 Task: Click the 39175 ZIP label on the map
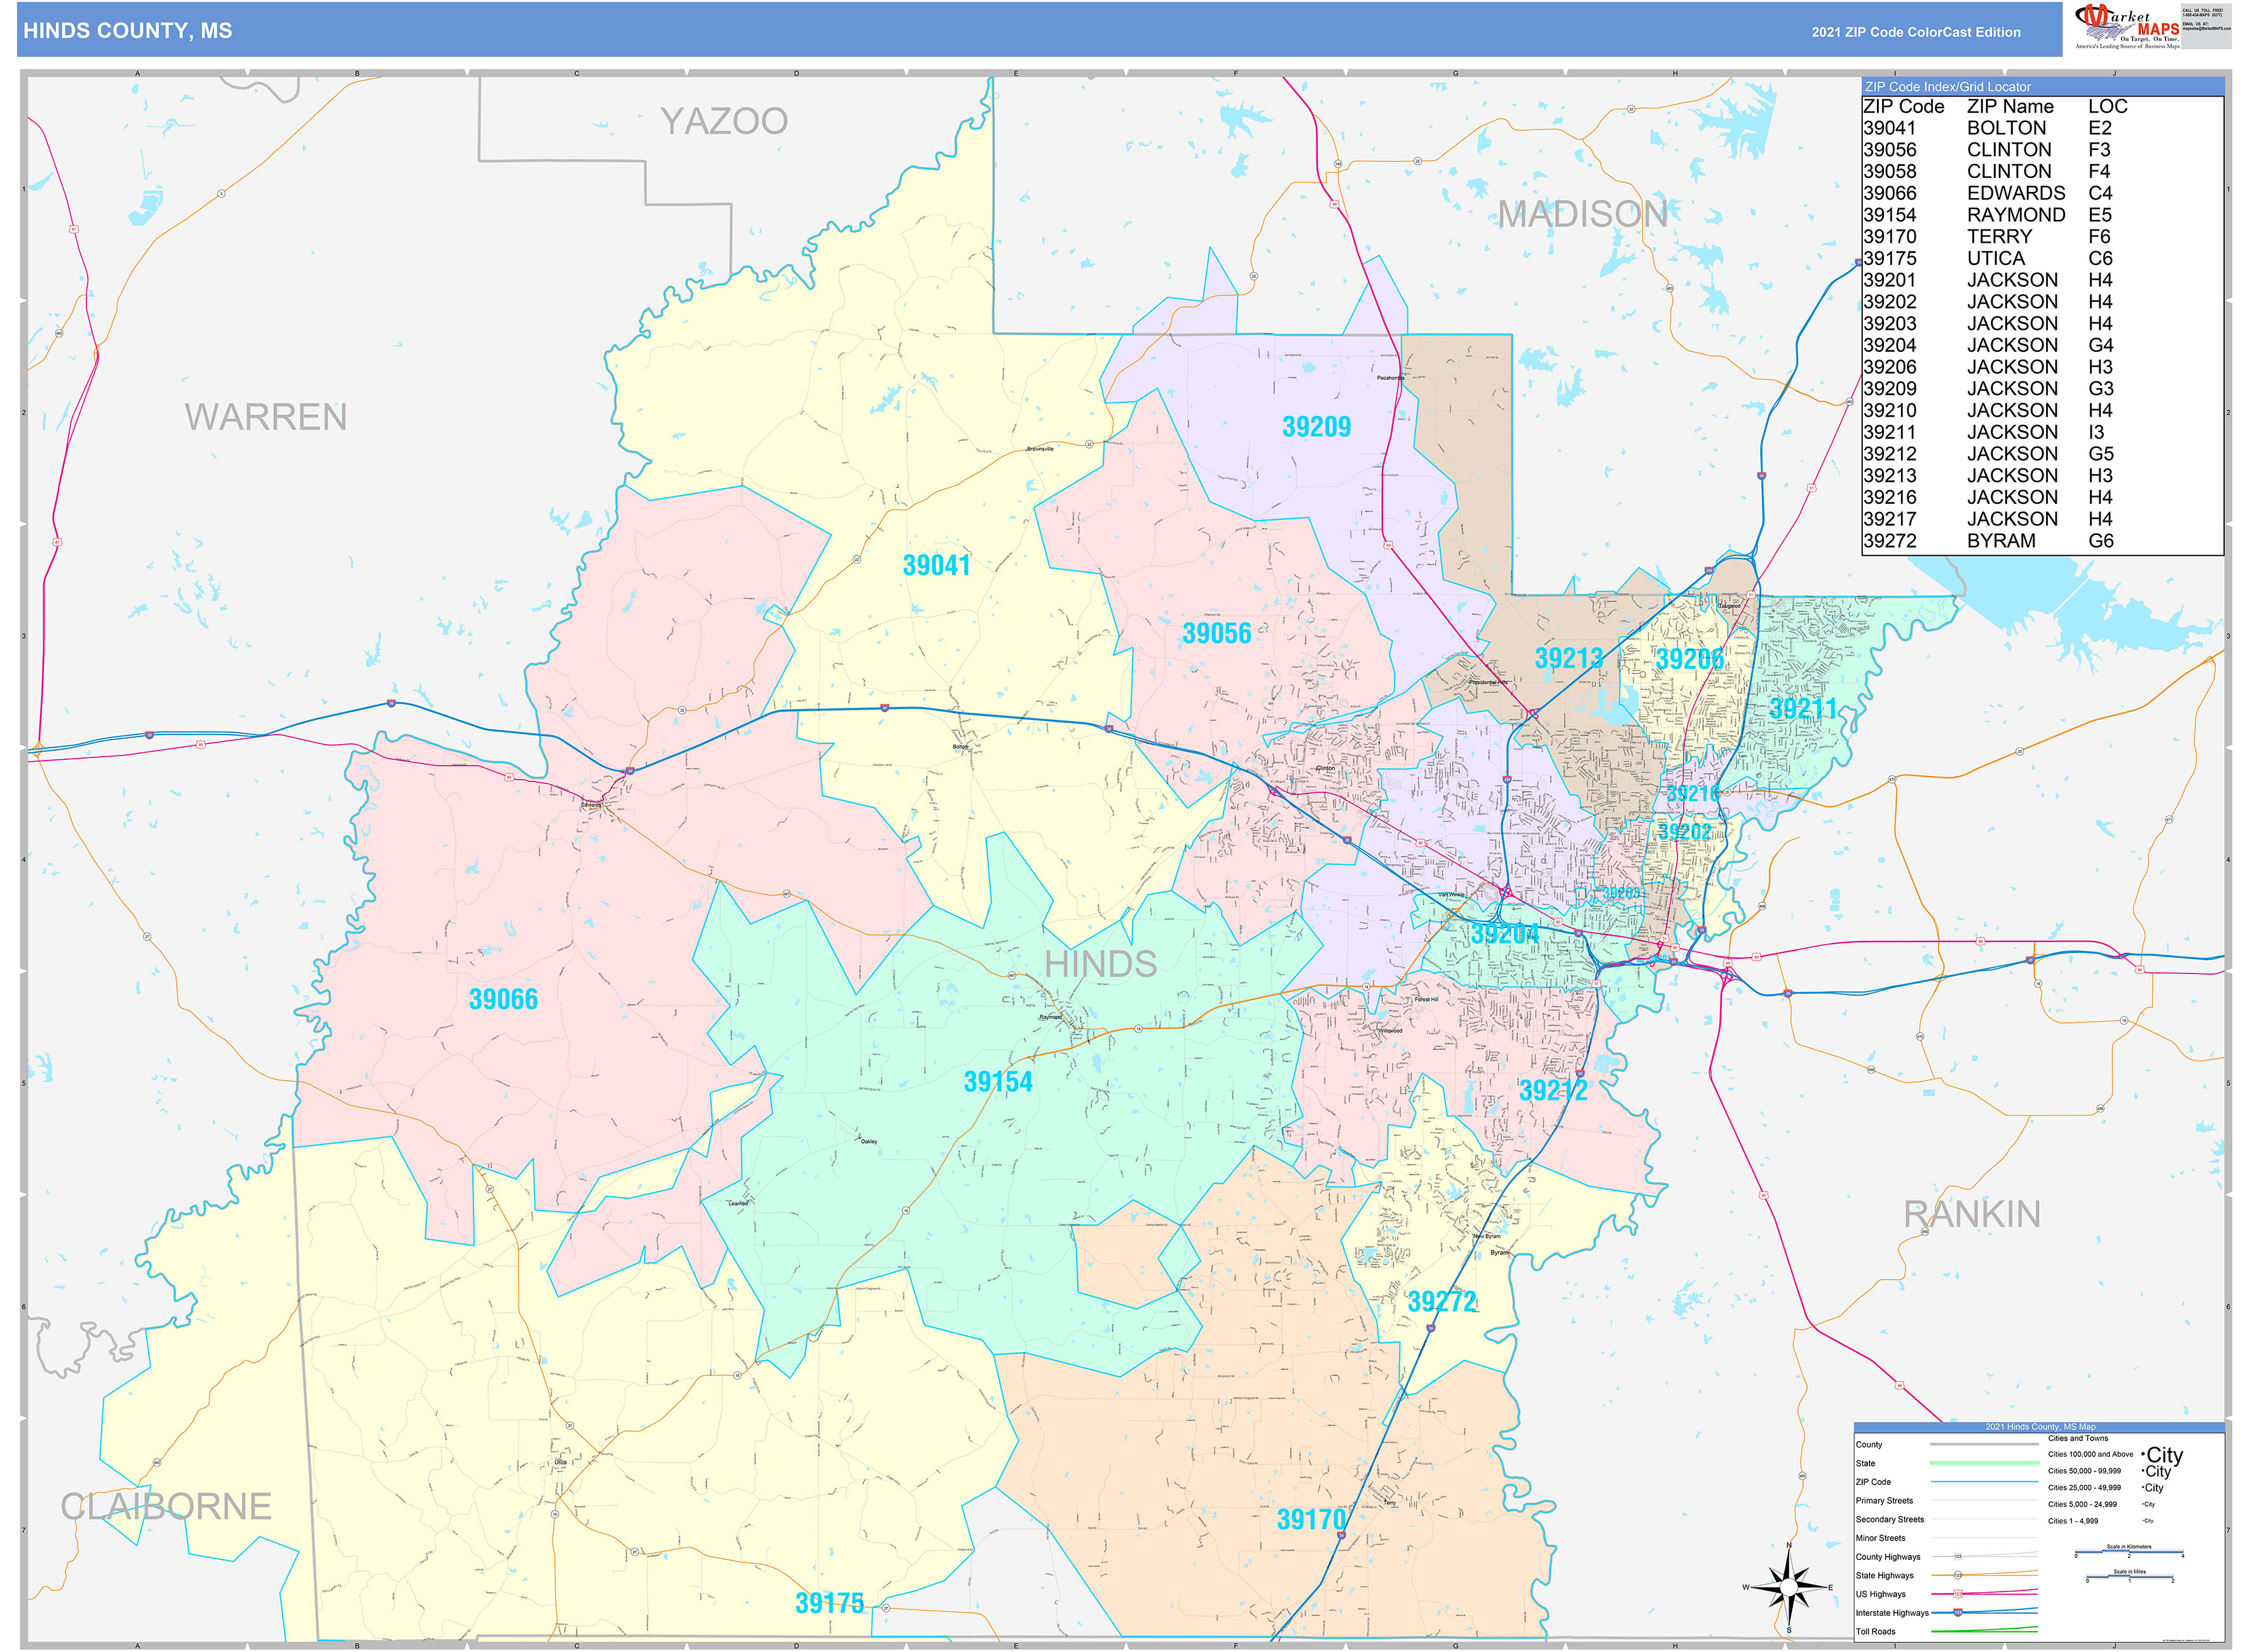[829, 1604]
